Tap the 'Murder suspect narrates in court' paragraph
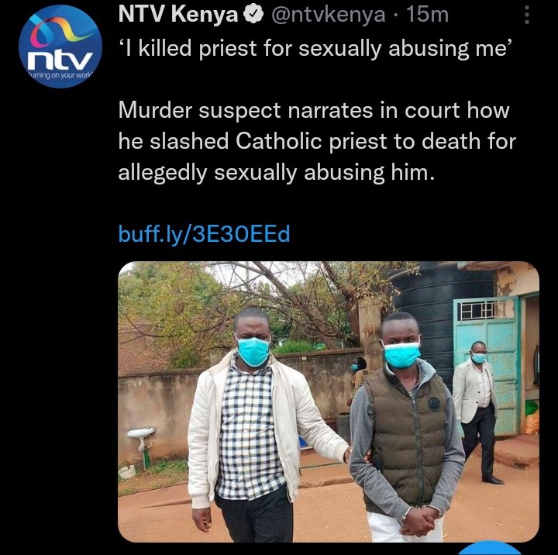558x555 pixels. pyautogui.click(x=317, y=141)
